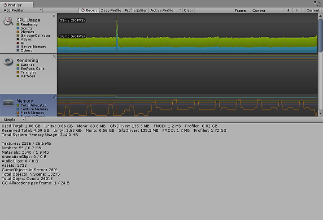Select the CPU Usage stopwatch icon
Image resolution: width=323 pixels, height=220 pixels.
click(x=8, y=21)
